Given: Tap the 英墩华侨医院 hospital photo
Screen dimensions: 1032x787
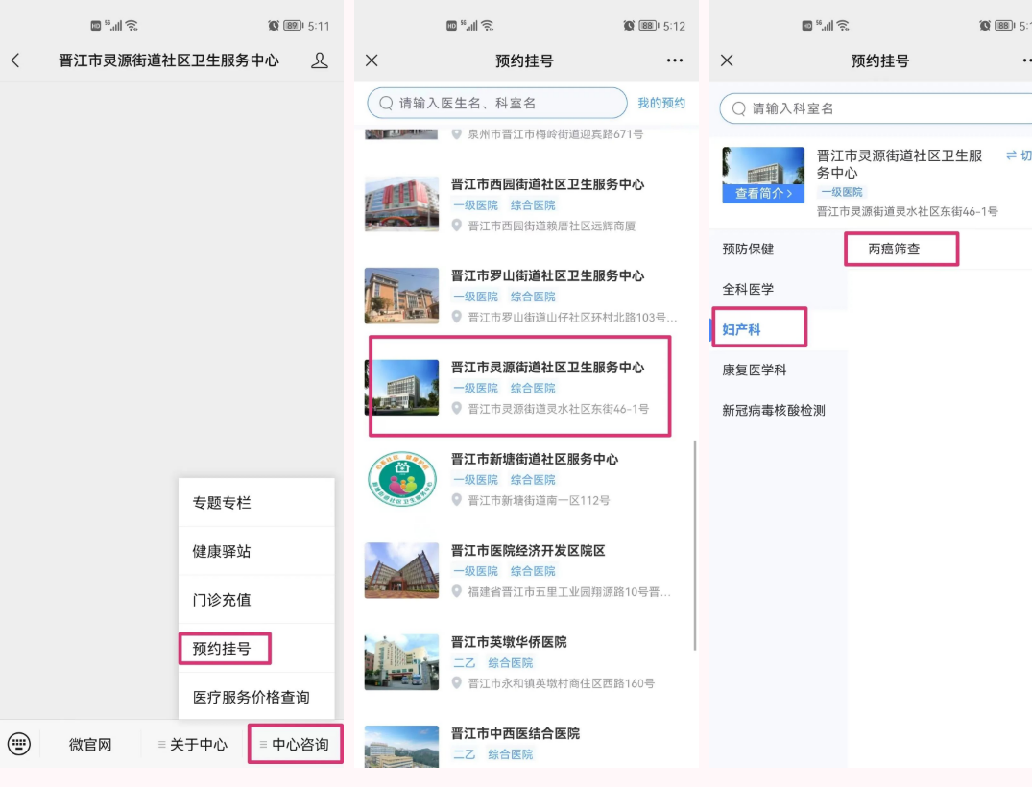Looking at the screenshot, I should pos(401,661).
